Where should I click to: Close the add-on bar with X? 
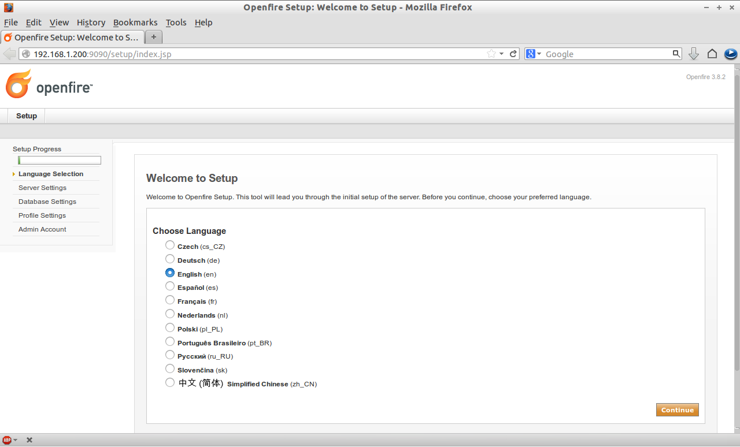tap(29, 440)
